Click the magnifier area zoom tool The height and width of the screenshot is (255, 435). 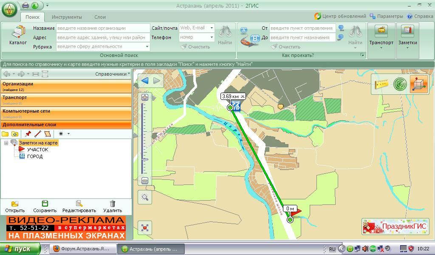(145, 197)
